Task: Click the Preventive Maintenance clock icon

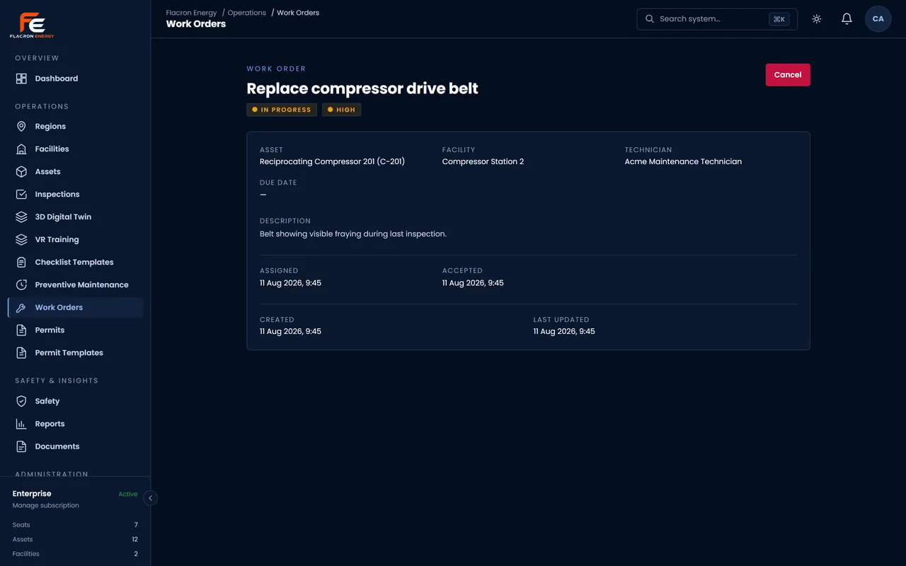Action: [21, 285]
